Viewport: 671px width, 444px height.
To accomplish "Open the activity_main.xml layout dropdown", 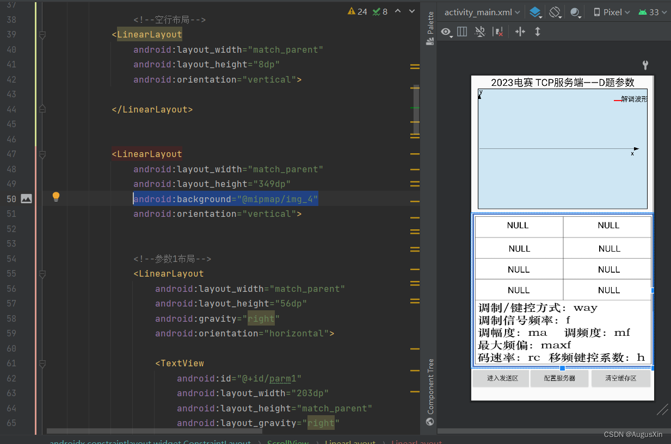I will tap(481, 11).
